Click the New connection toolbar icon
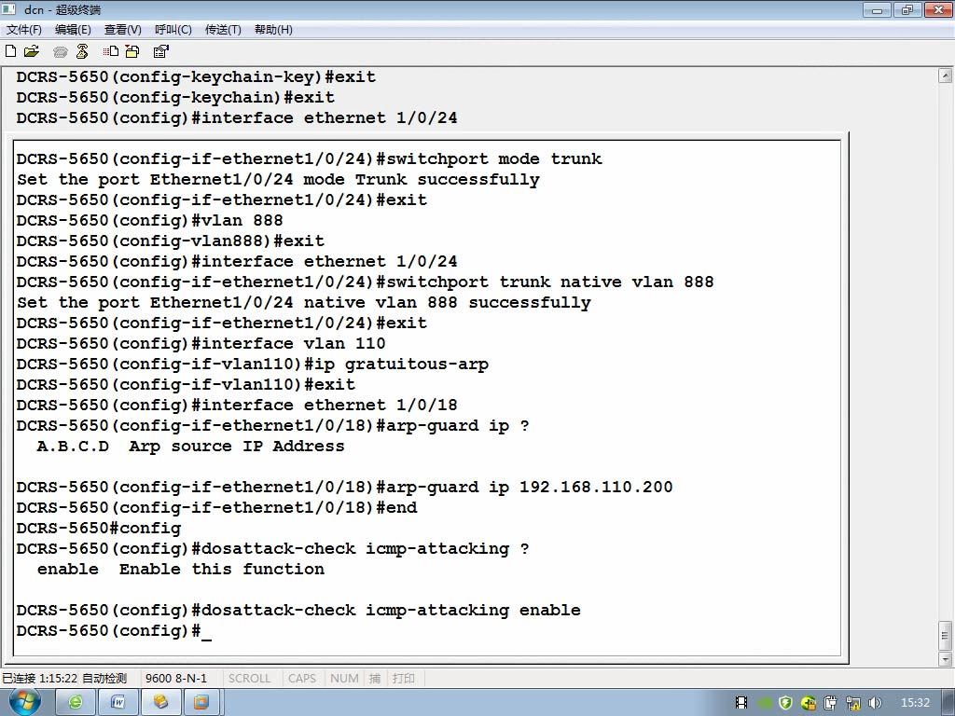The width and height of the screenshot is (955, 716). point(10,51)
